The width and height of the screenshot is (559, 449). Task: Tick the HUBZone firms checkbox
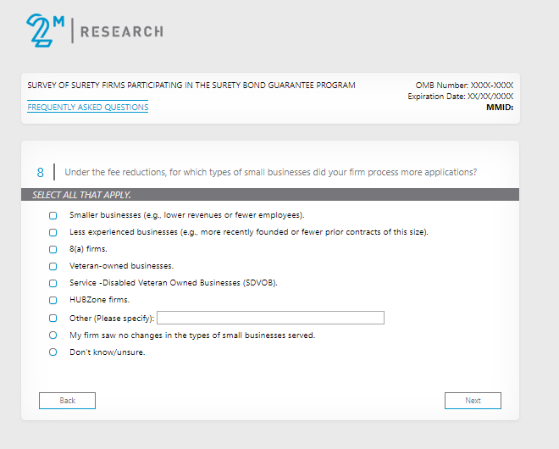[53, 300]
